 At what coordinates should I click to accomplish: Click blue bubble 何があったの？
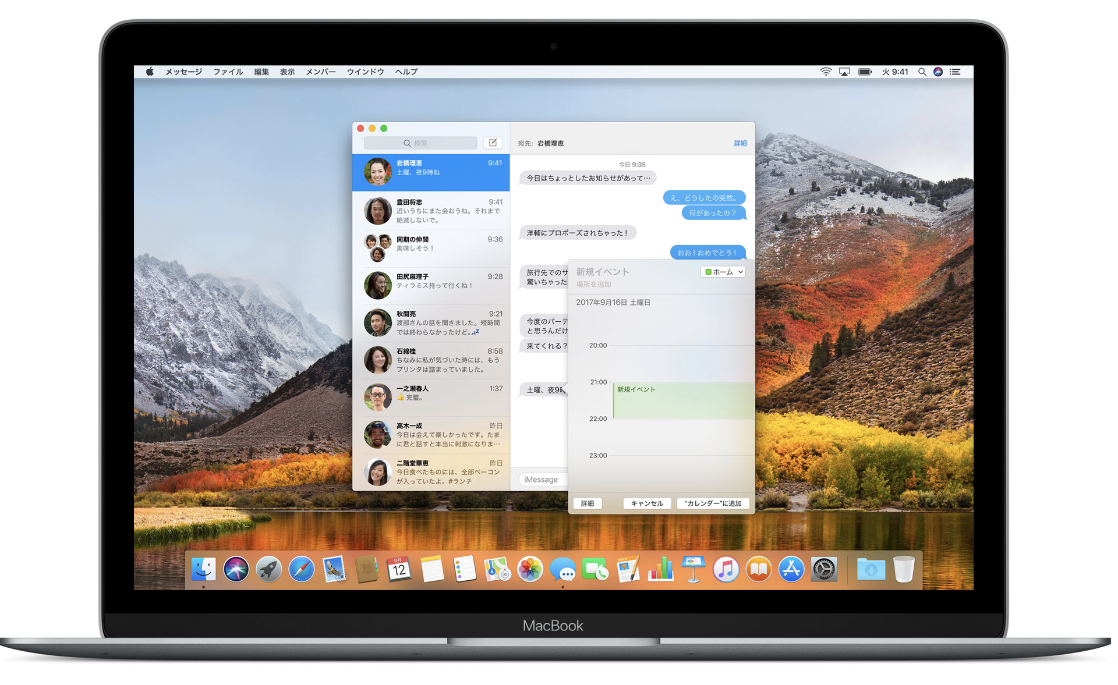point(713,213)
